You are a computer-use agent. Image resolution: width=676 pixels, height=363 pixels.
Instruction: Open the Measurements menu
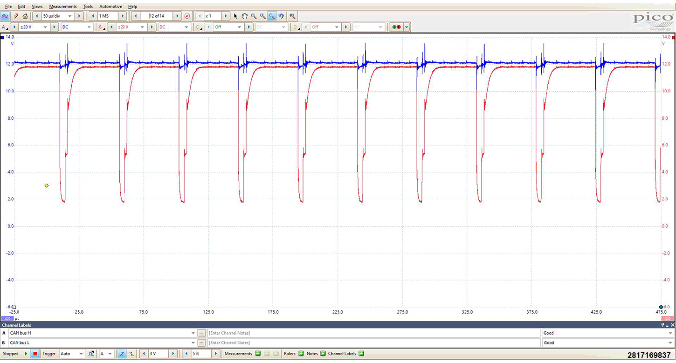pyautogui.click(x=63, y=7)
